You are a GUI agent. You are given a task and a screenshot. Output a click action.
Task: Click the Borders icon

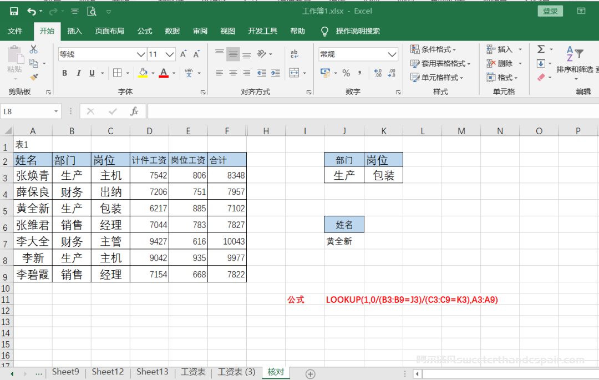click(x=117, y=73)
